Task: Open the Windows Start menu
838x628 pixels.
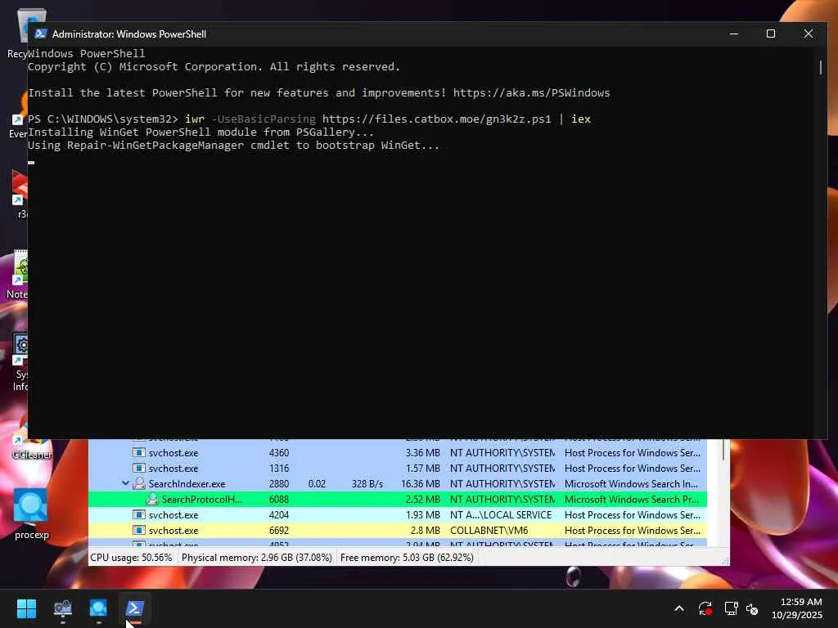Action: [x=26, y=608]
